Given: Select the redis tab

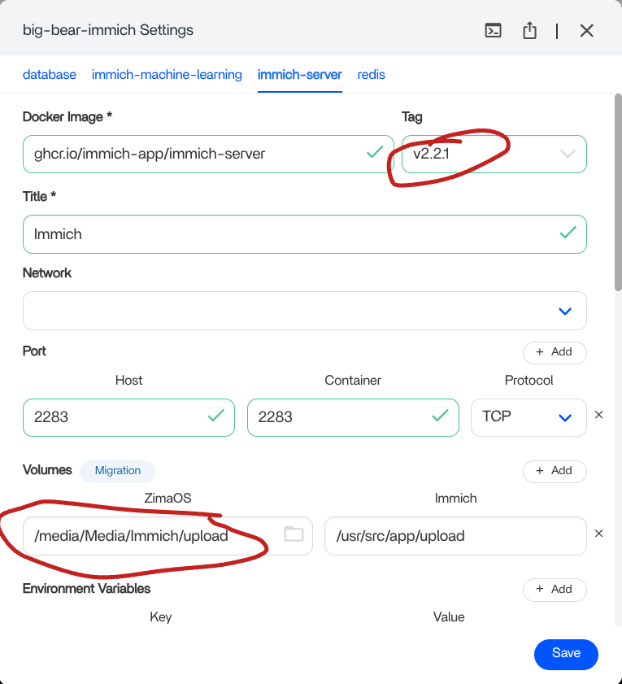Looking at the screenshot, I should [x=372, y=75].
